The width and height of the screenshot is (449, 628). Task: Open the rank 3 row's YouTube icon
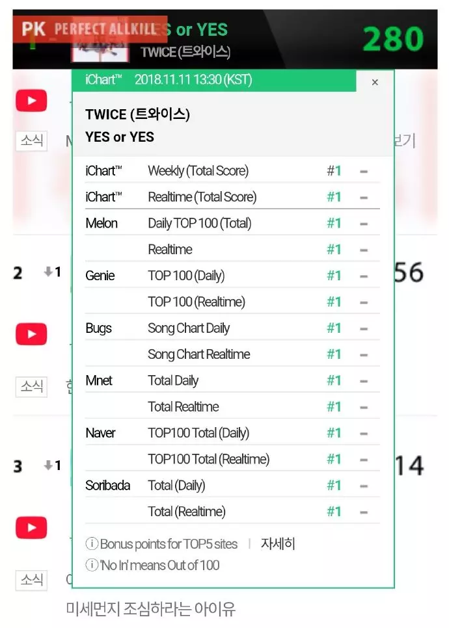(x=31, y=527)
